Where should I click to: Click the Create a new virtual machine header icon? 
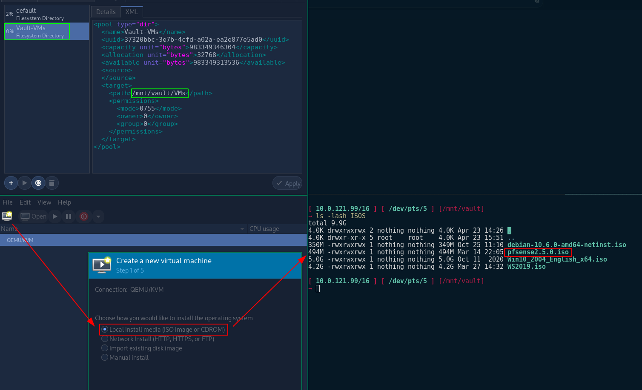click(x=102, y=265)
